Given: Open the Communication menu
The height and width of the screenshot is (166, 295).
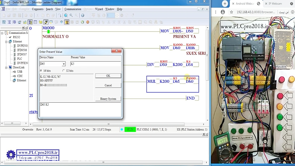Looking at the screenshot, I should tap(73, 9).
